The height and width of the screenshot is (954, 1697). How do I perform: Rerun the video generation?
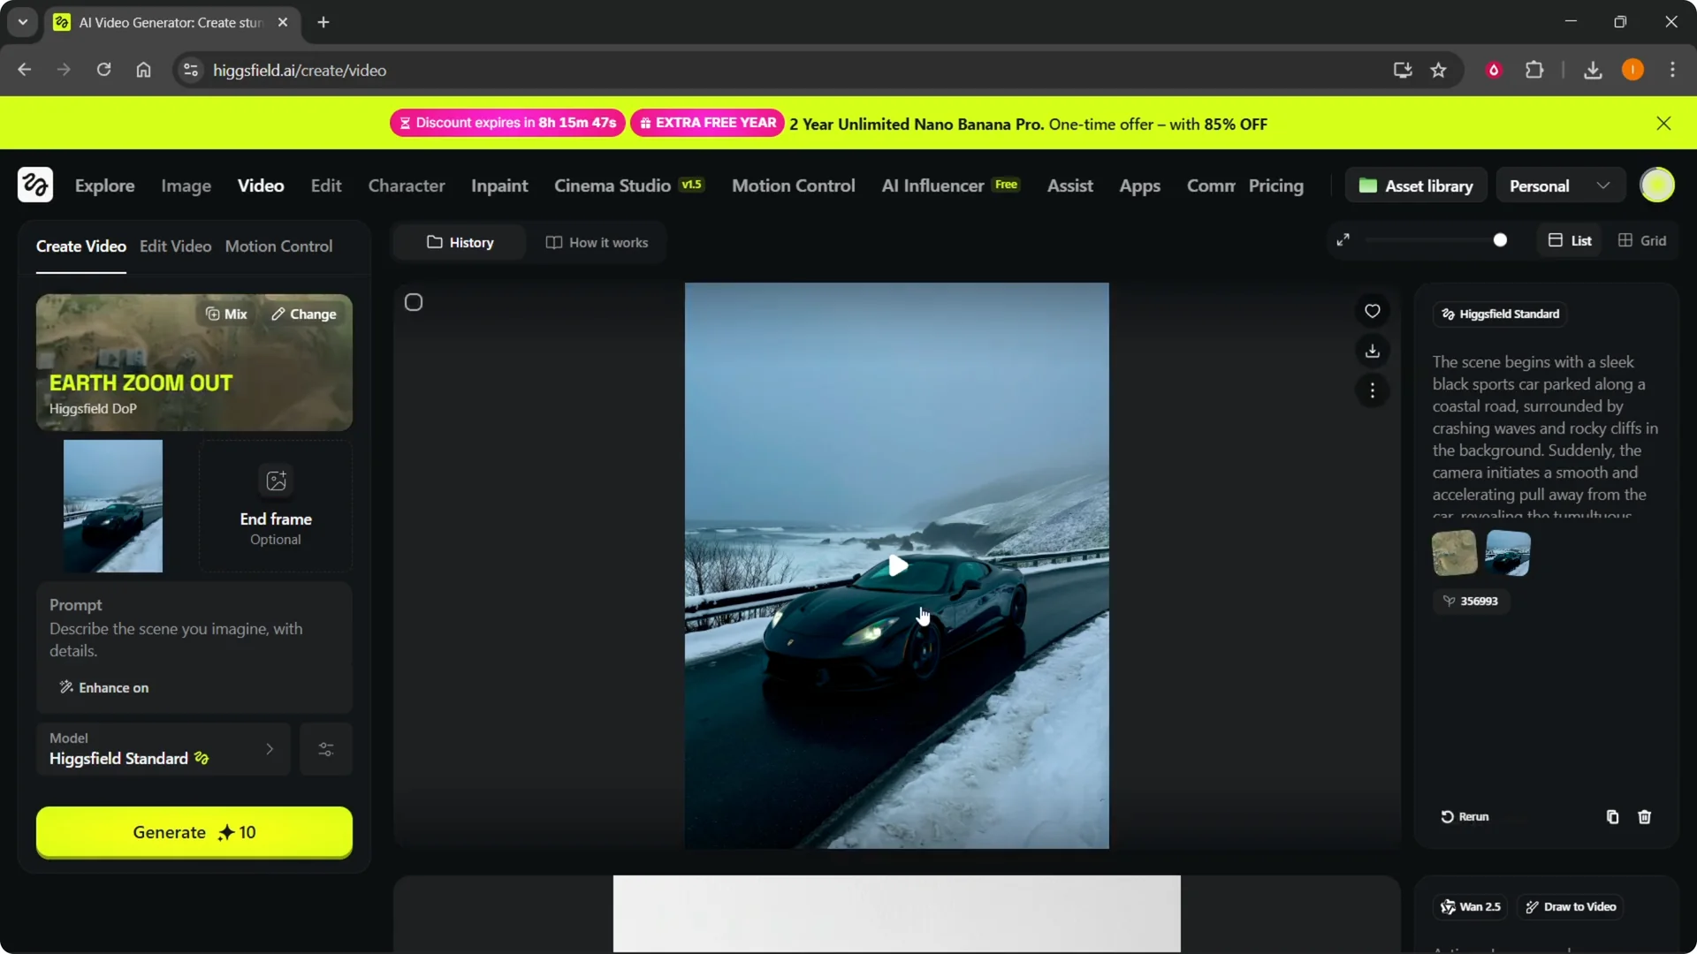[1464, 817]
